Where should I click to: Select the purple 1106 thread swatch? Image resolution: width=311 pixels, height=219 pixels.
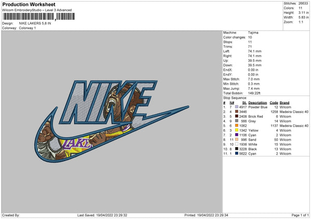point(237,135)
